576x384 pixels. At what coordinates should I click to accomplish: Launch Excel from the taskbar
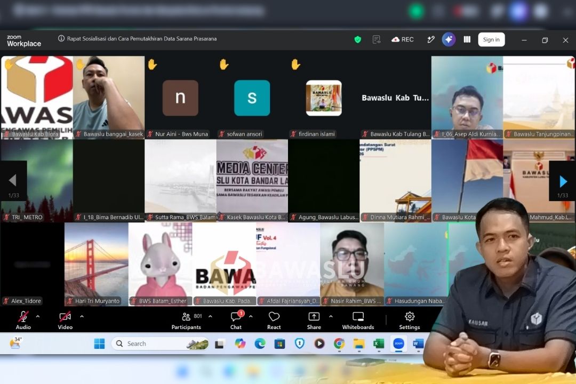pyautogui.click(x=378, y=343)
